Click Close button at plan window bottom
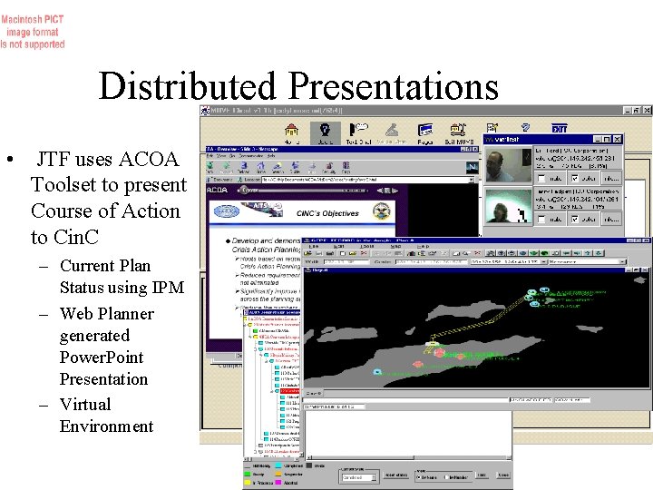 pyautogui.click(x=503, y=475)
